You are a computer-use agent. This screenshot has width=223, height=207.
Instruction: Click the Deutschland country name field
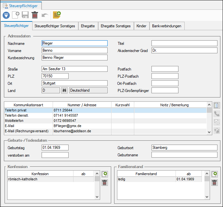click(88, 90)
